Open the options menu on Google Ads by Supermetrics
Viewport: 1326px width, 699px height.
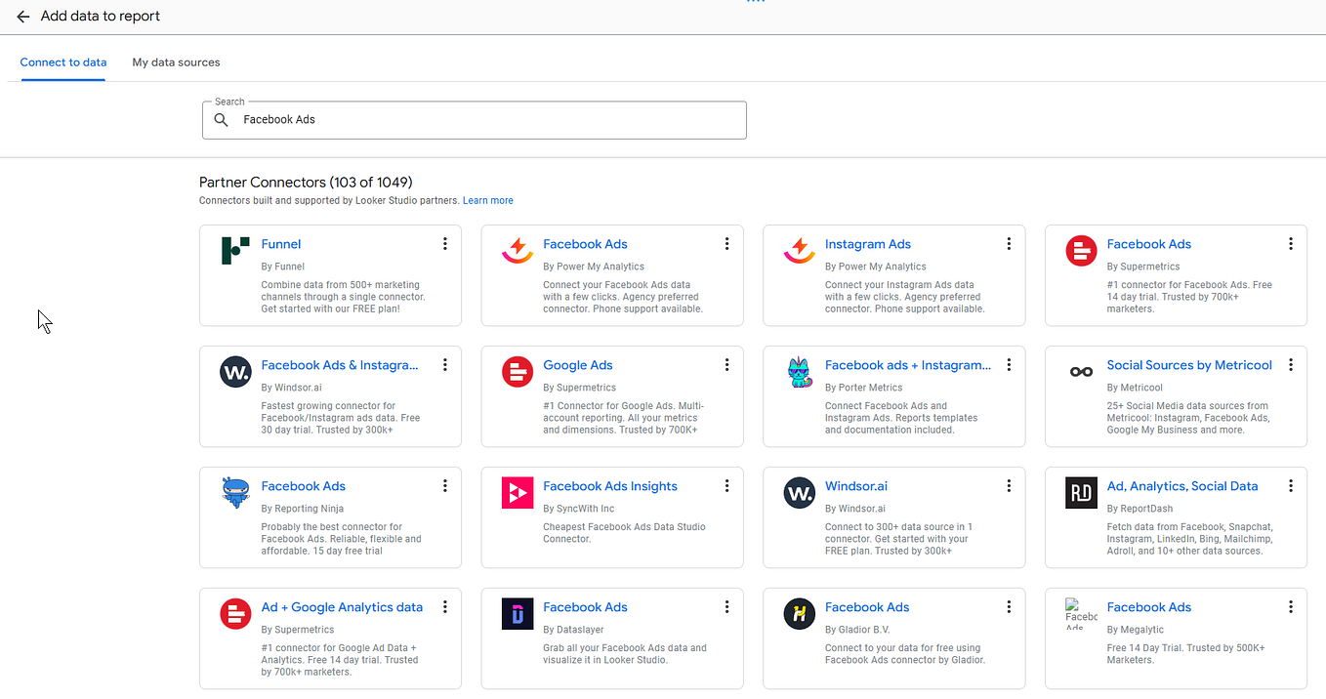pyautogui.click(x=727, y=364)
